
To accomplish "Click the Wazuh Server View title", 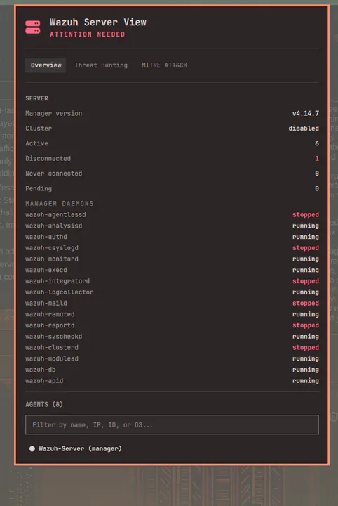I will 98,22.
